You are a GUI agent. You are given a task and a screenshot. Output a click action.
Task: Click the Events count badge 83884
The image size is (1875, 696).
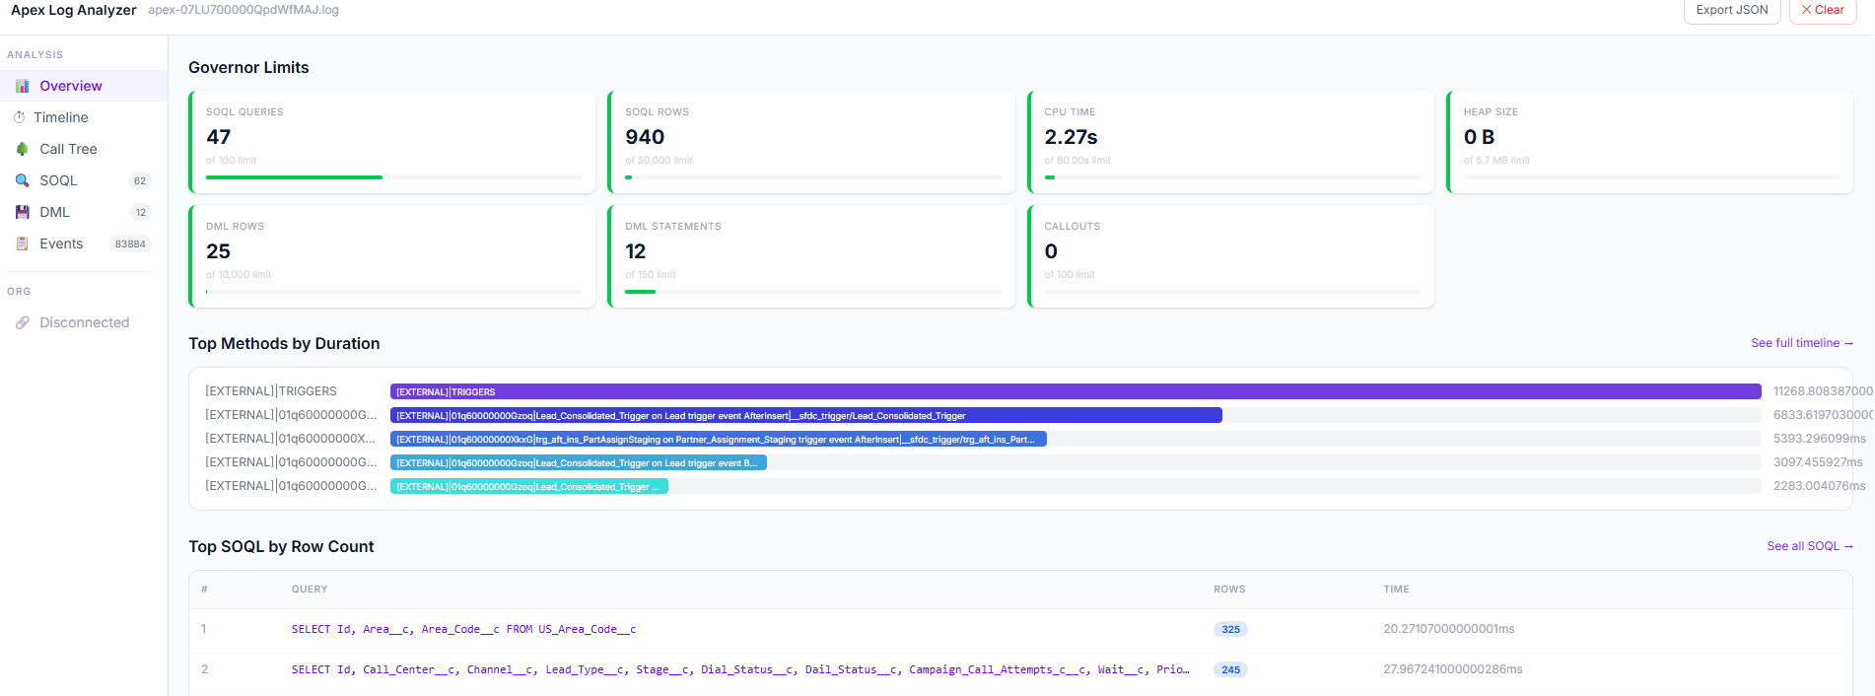(130, 244)
